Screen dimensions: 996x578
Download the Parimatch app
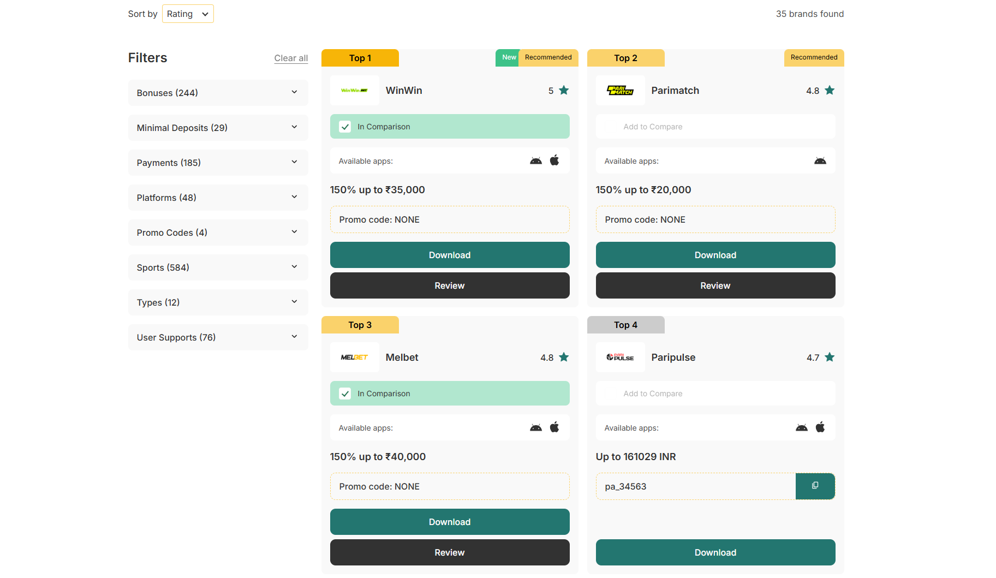click(715, 255)
